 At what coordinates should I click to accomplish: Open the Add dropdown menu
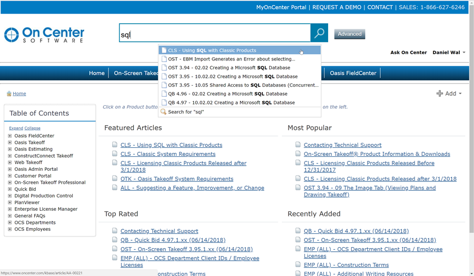coord(449,94)
